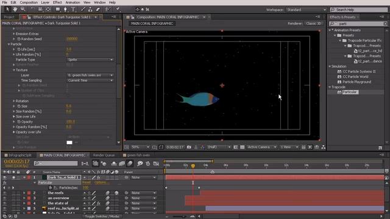This screenshot has width=390, height=219.
Task: Select the Hand tool
Action: (x=15, y=10)
